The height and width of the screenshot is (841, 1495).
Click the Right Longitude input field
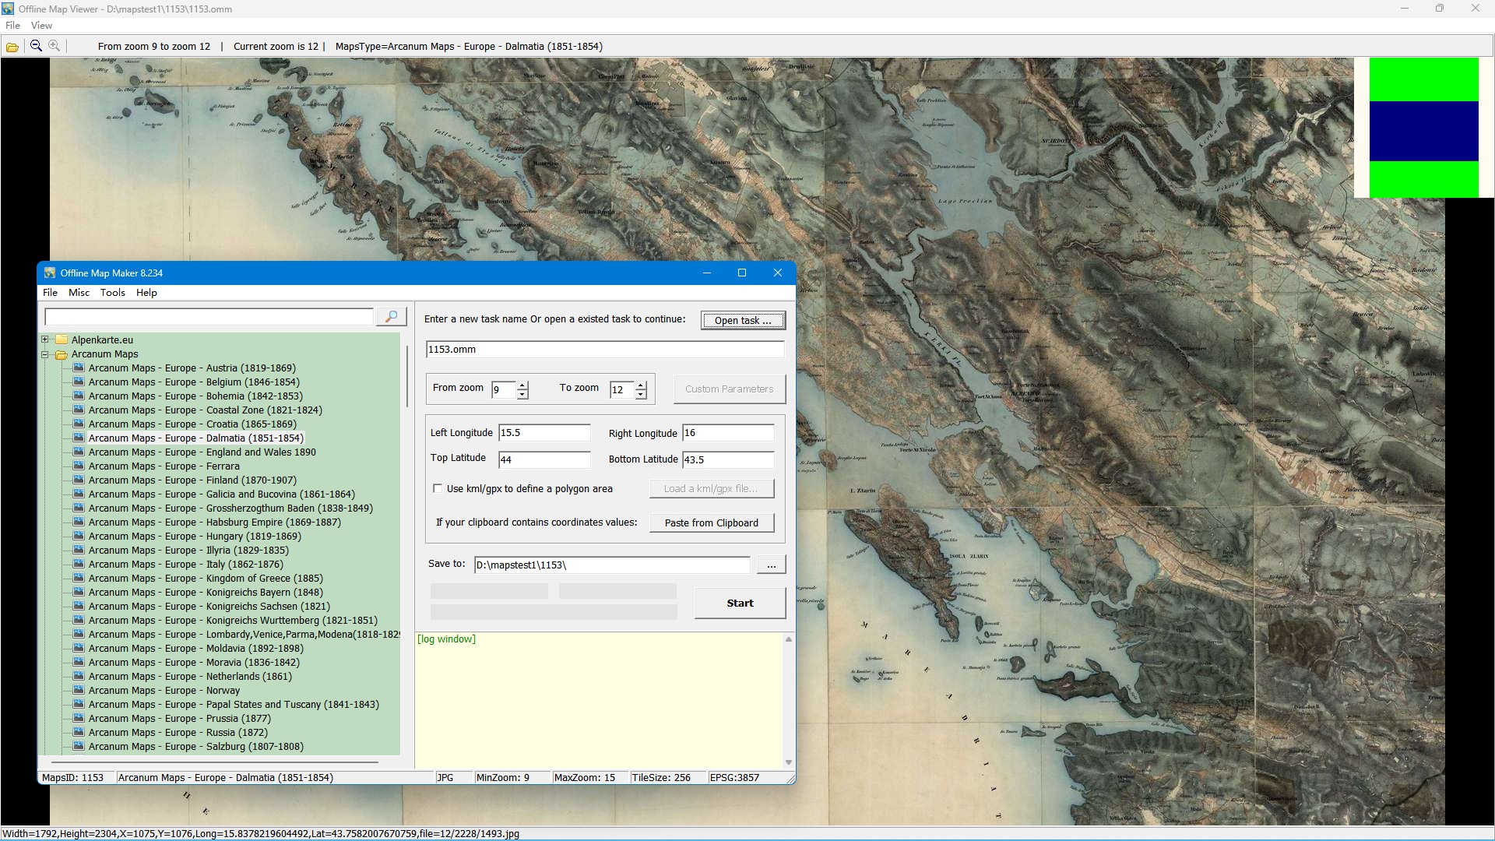coord(728,433)
